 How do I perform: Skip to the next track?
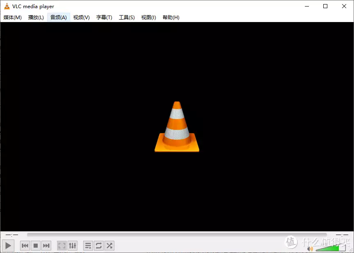46,246
